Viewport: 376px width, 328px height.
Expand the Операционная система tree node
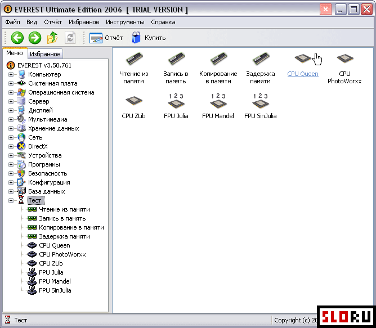pyautogui.click(x=11, y=93)
